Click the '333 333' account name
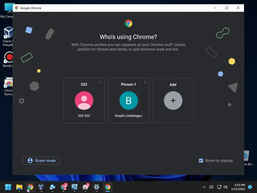 84,116
